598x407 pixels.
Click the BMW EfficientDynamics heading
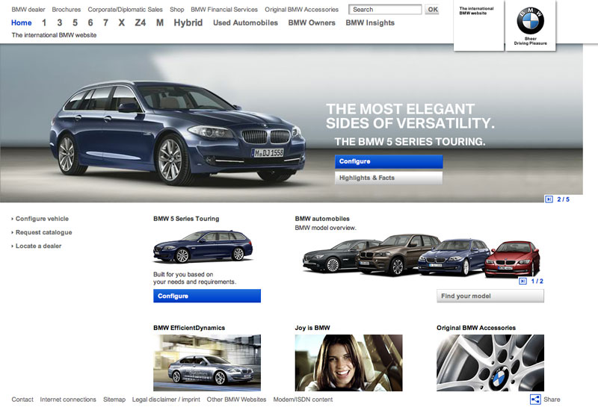click(x=189, y=328)
